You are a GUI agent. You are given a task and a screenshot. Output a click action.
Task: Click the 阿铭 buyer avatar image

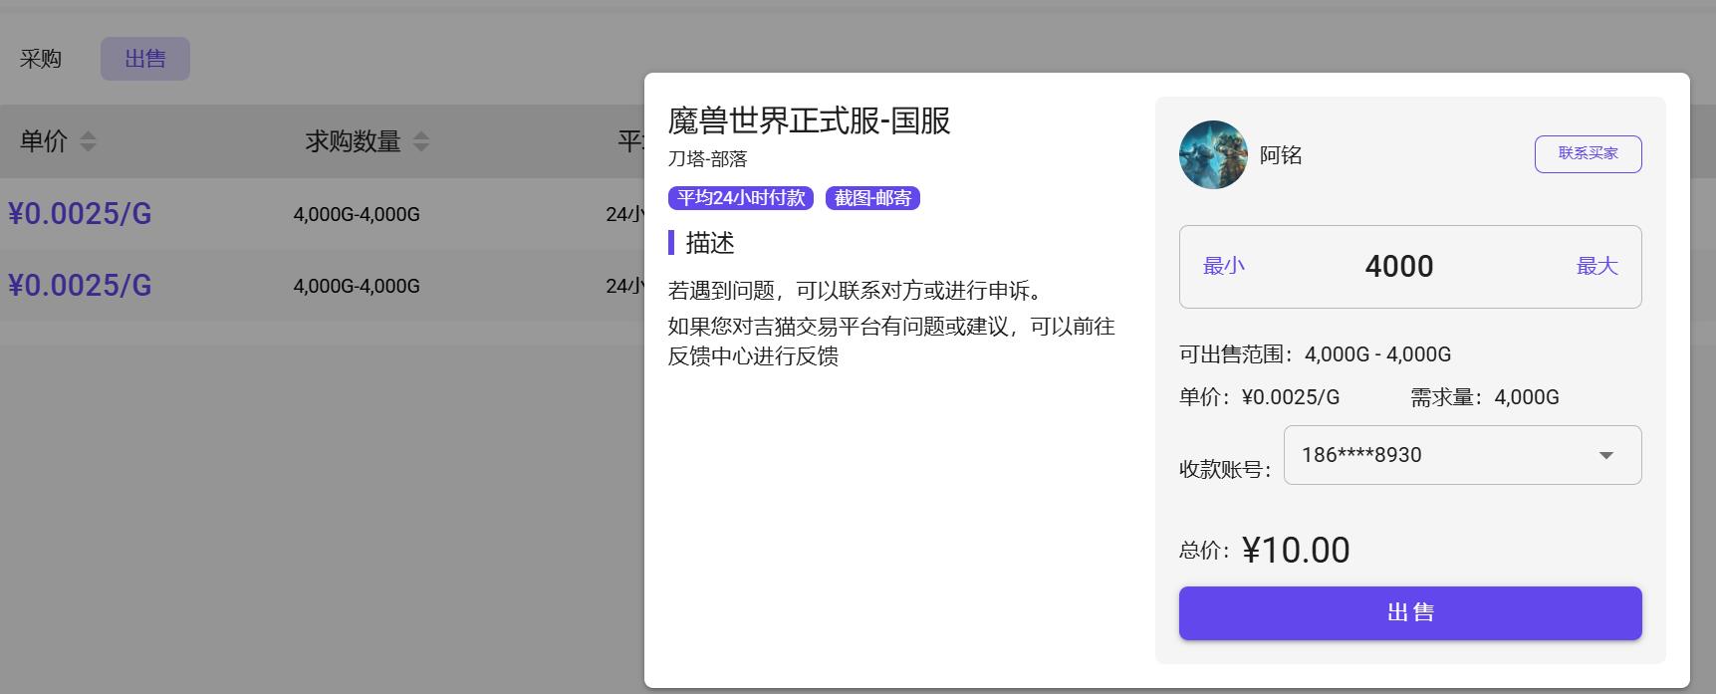click(x=1213, y=155)
